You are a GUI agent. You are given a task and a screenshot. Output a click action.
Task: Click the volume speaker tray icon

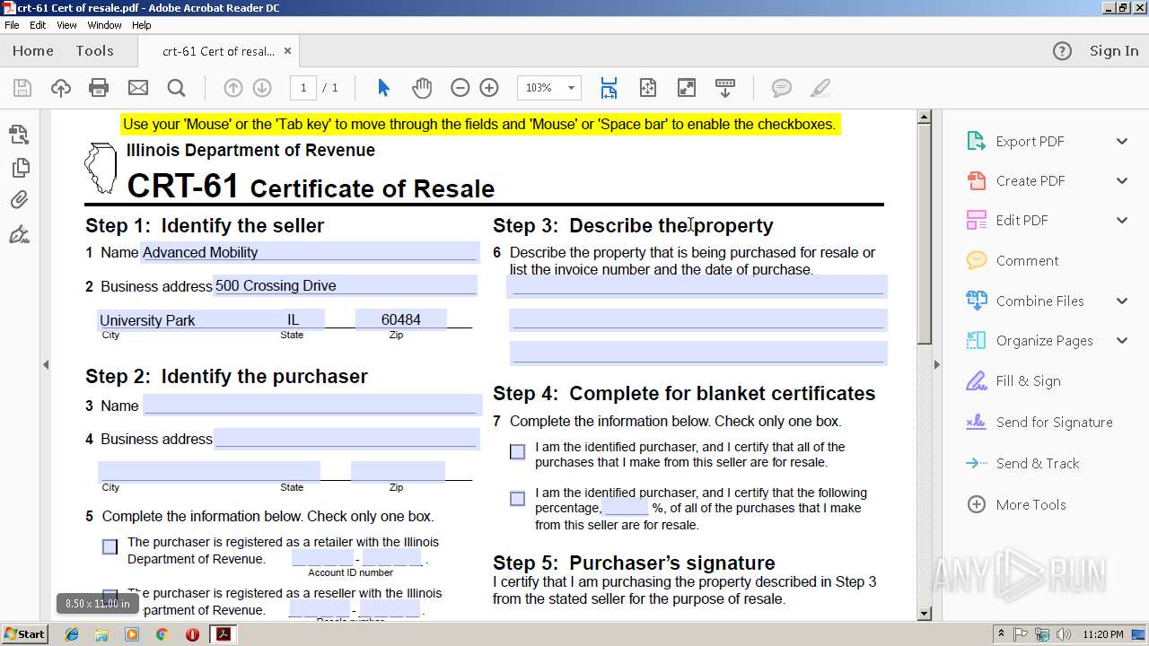pos(1064,634)
